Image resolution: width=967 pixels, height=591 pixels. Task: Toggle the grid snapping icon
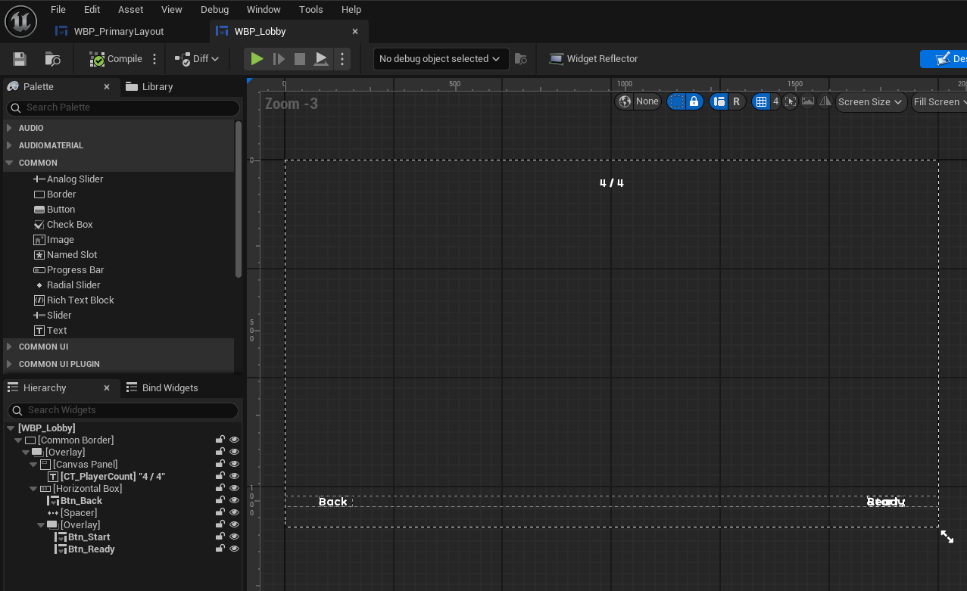(761, 101)
